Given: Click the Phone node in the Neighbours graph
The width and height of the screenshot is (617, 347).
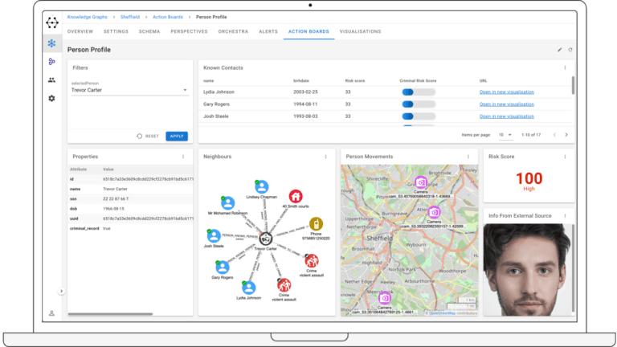Looking at the screenshot, I should [317, 224].
